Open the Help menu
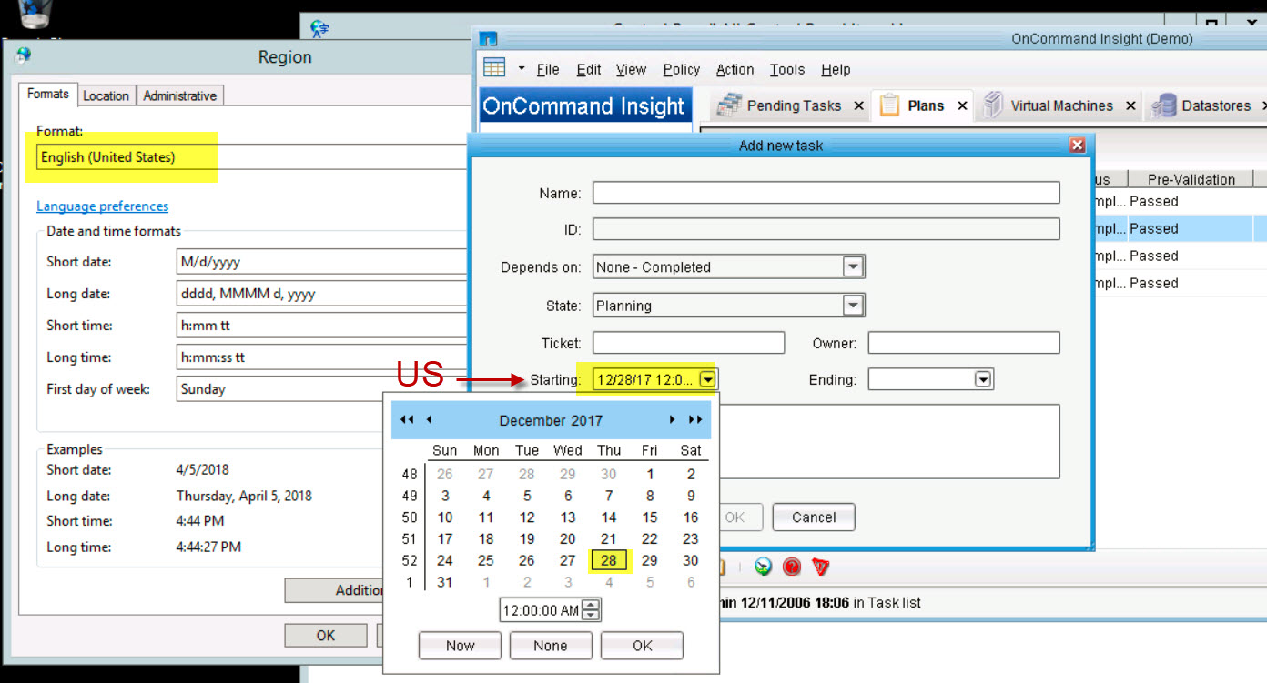This screenshot has height=683, width=1267. click(x=836, y=69)
